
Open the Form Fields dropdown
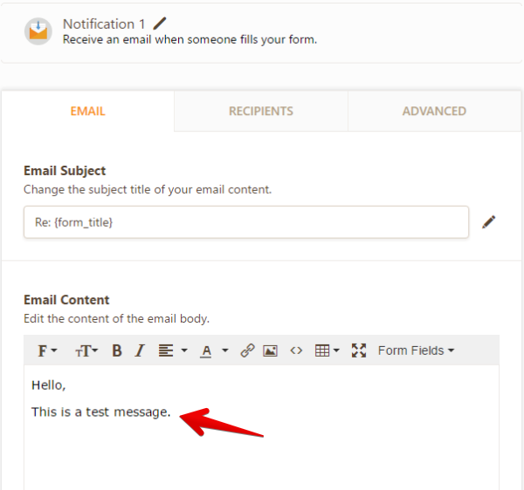click(416, 350)
